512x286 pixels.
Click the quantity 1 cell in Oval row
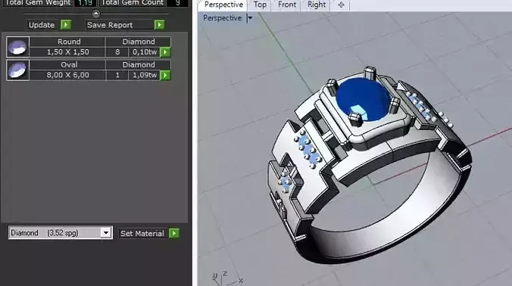[x=117, y=76]
